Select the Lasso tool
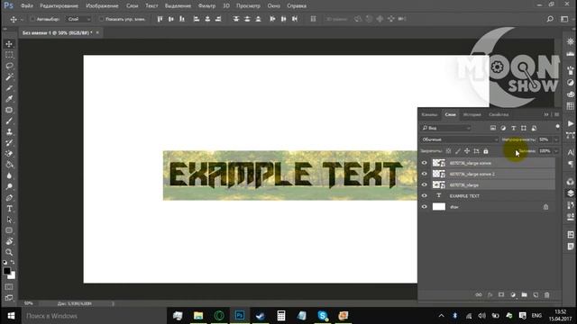The height and width of the screenshot is (324, 577). pos(9,66)
